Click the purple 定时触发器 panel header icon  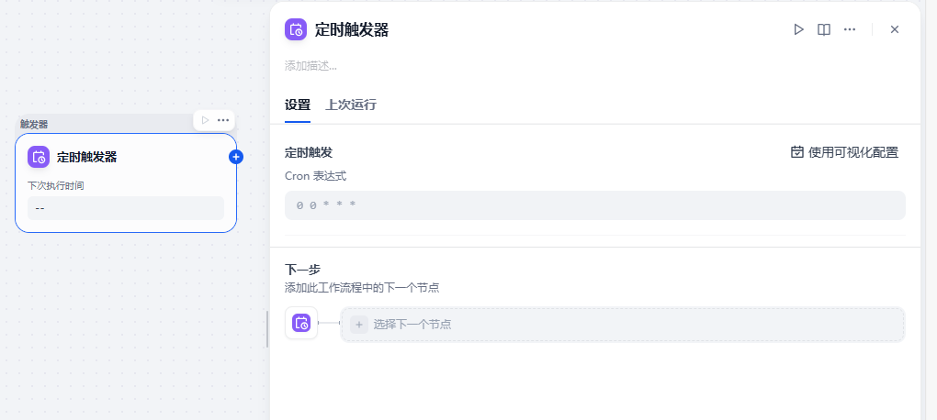coord(296,29)
